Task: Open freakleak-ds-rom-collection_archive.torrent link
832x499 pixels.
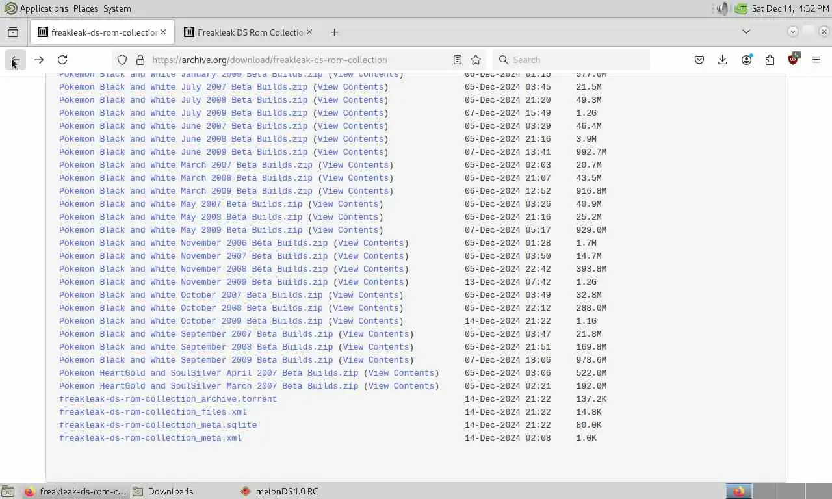Action: coord(168,399)
